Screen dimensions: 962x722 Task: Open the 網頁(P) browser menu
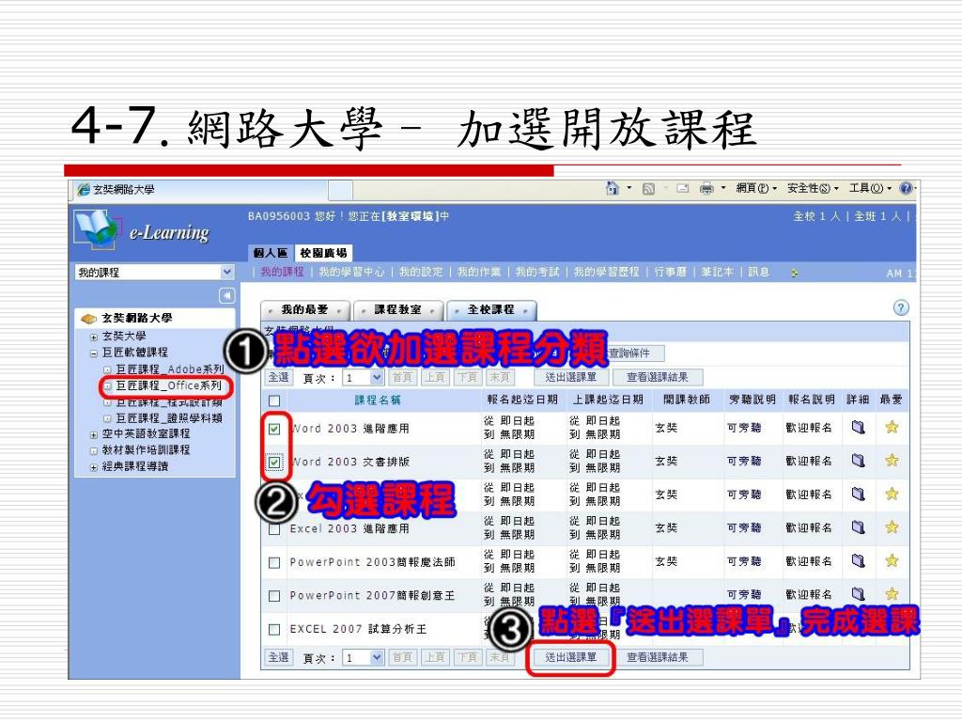(756, 188)
